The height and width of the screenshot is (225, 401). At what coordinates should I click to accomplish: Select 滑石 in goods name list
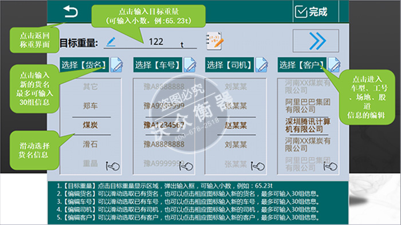click(x=91, y=144)
